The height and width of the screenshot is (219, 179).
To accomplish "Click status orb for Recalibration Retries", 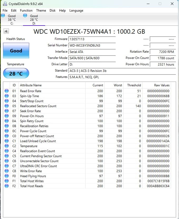I will [x=7, y=126].
